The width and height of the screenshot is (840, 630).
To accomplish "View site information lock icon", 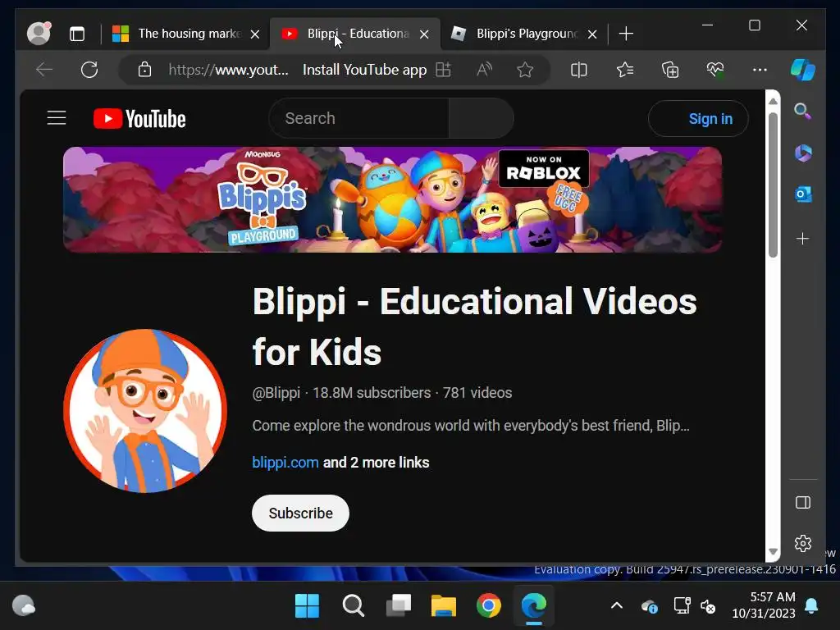I will [x=144, y=70].
